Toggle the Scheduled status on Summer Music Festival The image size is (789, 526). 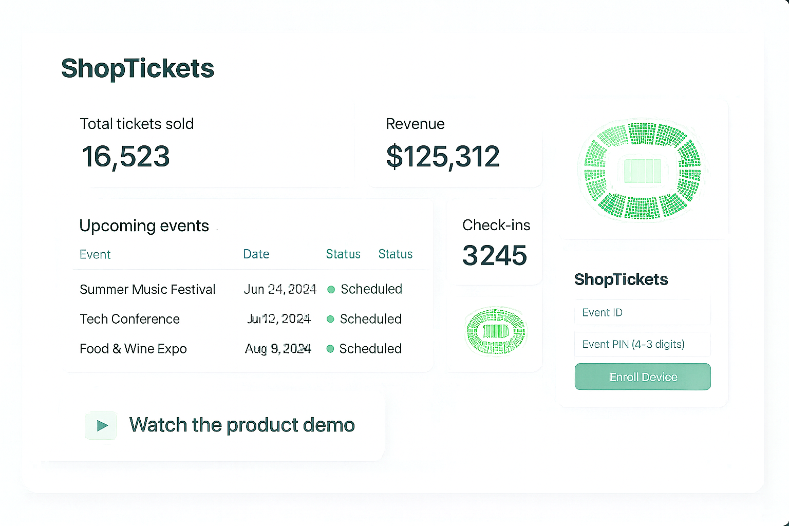[370, 289]
